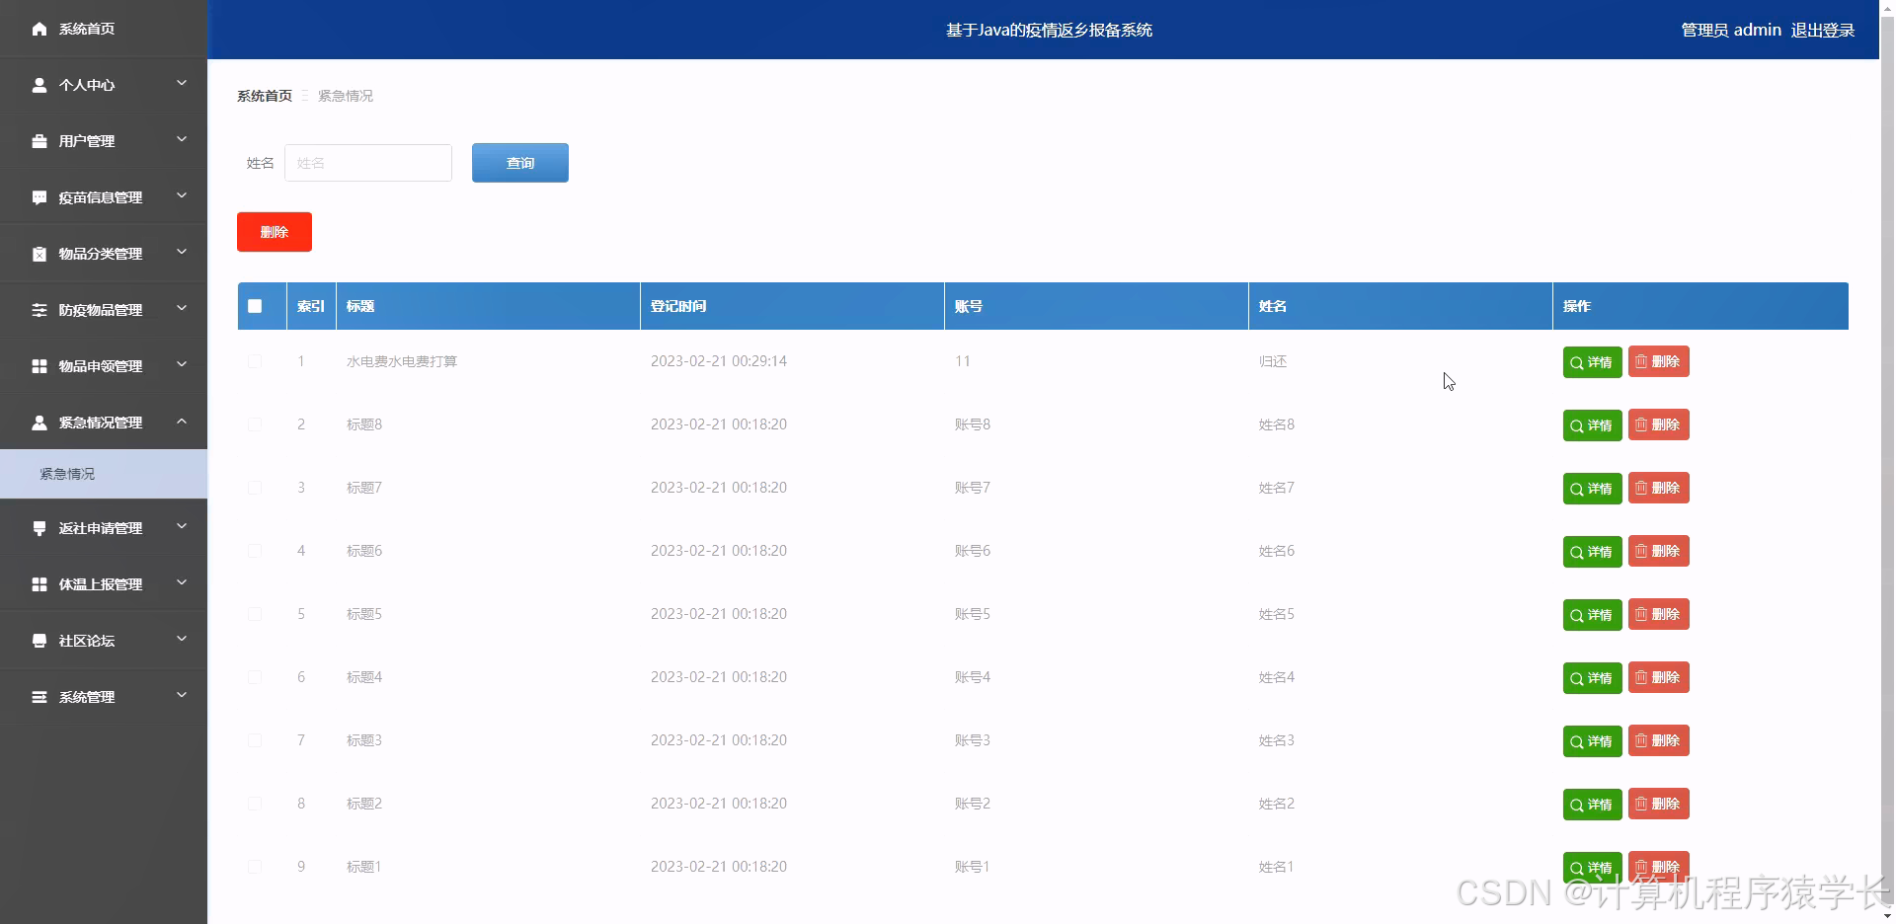Image resolution: width=1896 pixels, height=924 pixels.
Task: Click the blue 查询 search button
Action: (x=520, y=163)
